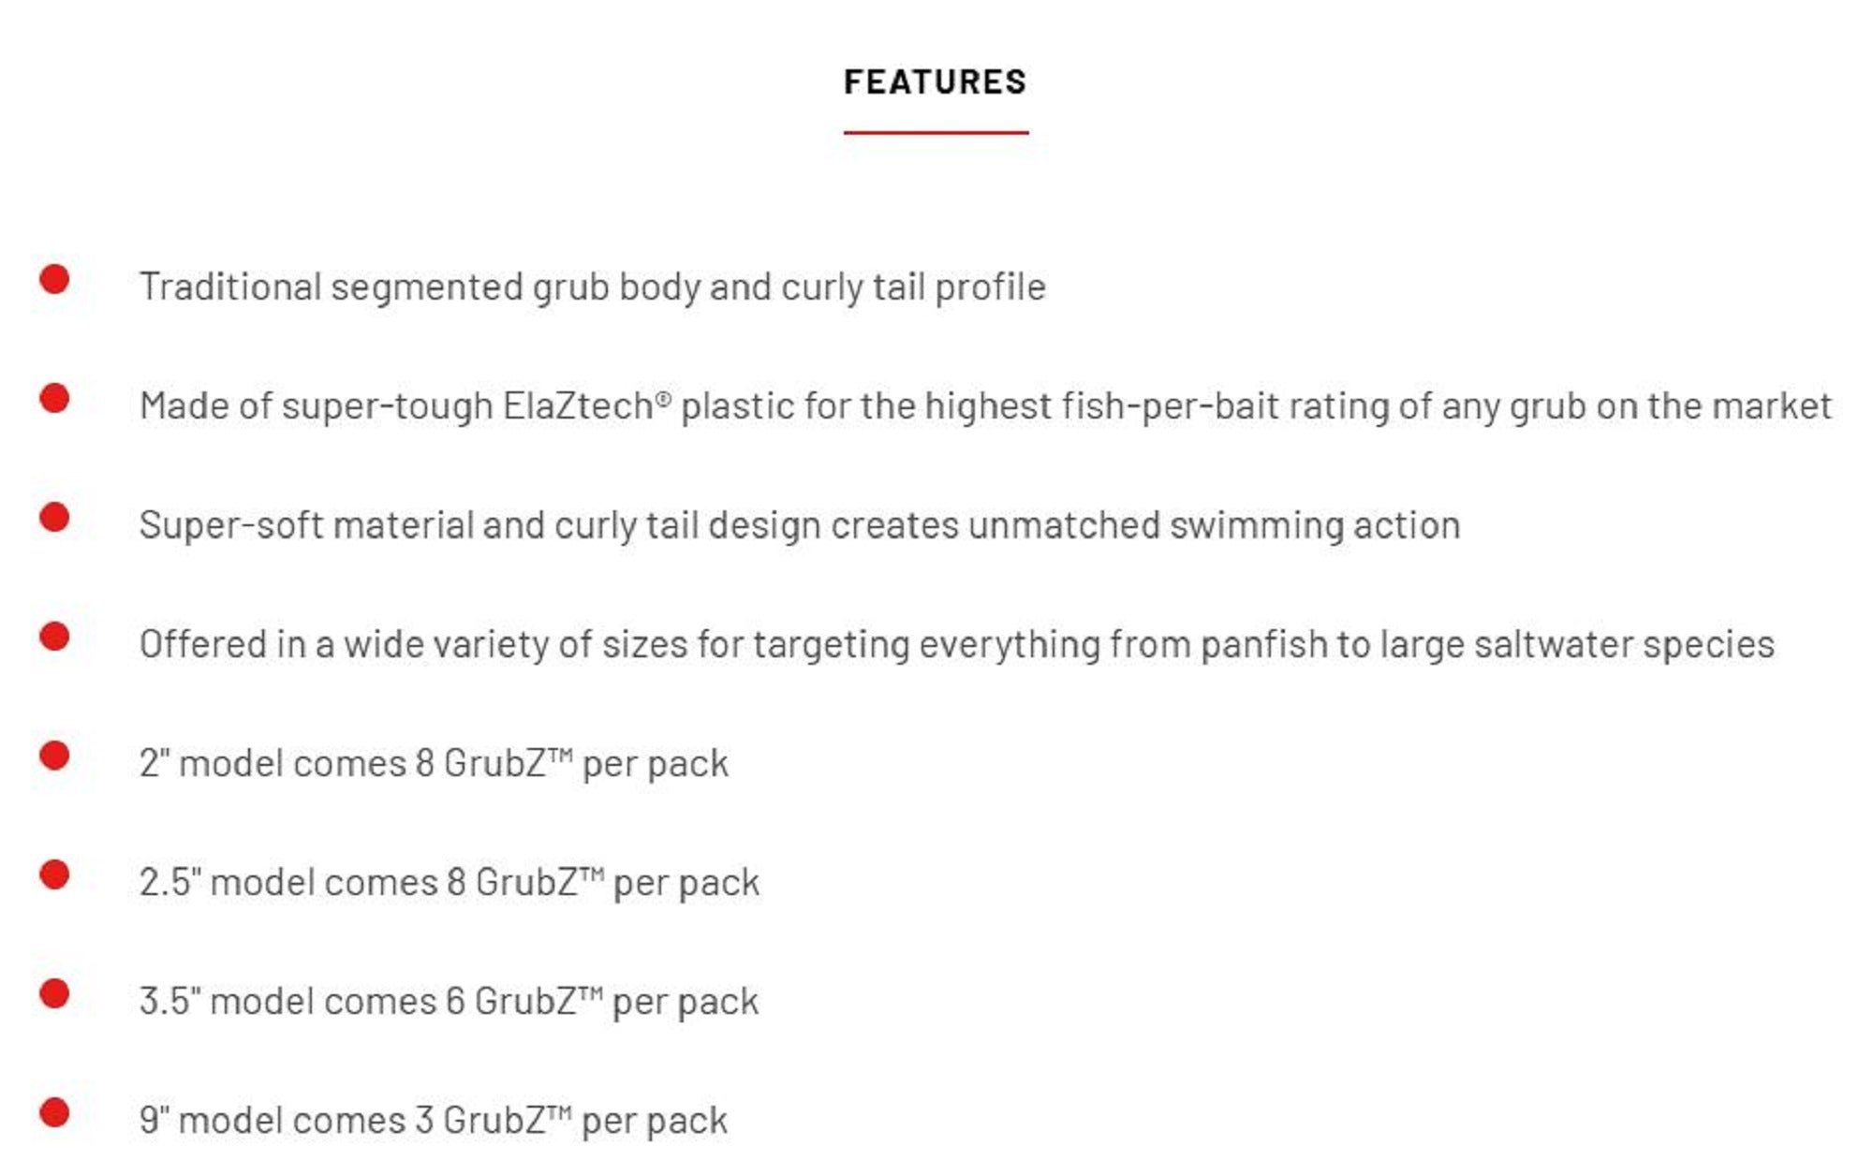
Task: Click the 'Traditional segmented grub body' feature text
Action: click(x=592, y=287)
